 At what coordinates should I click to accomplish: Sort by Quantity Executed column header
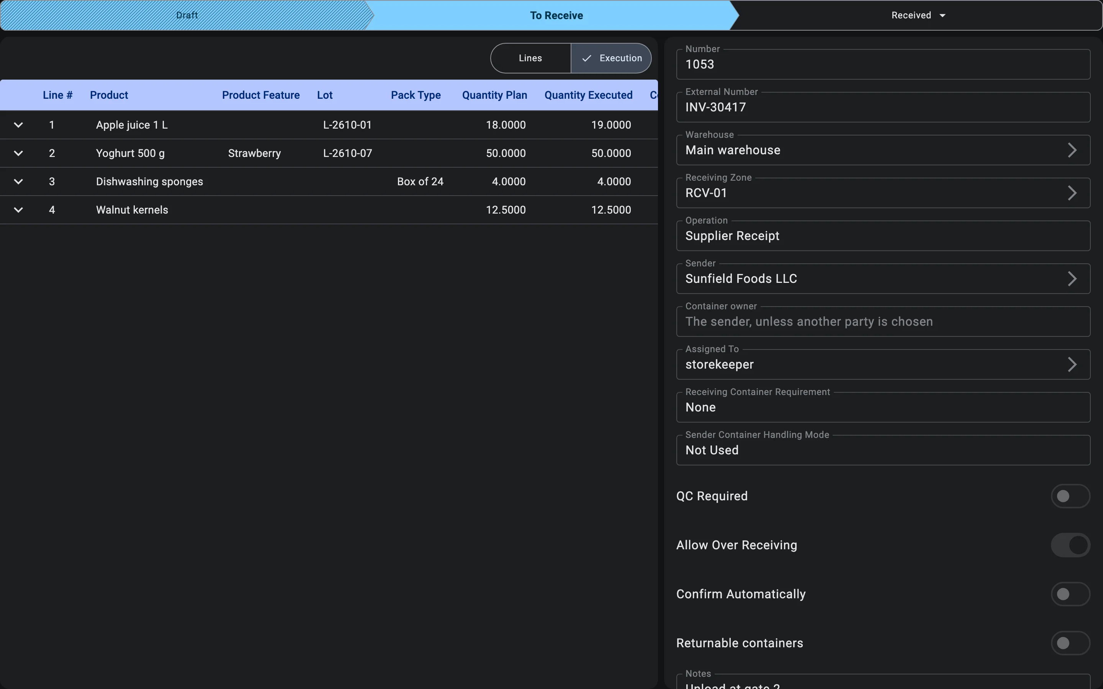[x=588, y=95]
